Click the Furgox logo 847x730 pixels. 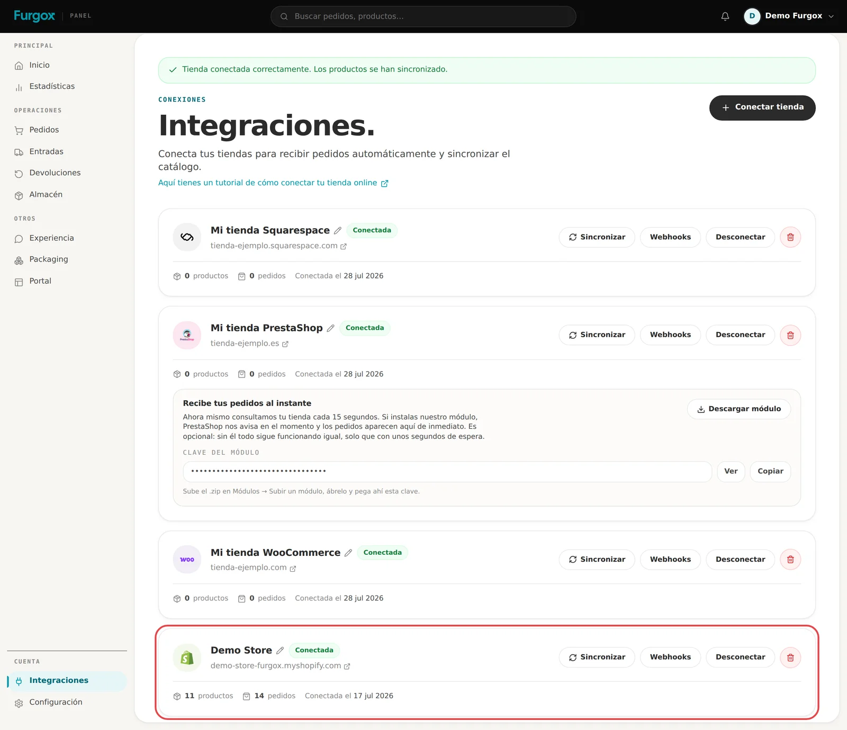pos(34,16)
